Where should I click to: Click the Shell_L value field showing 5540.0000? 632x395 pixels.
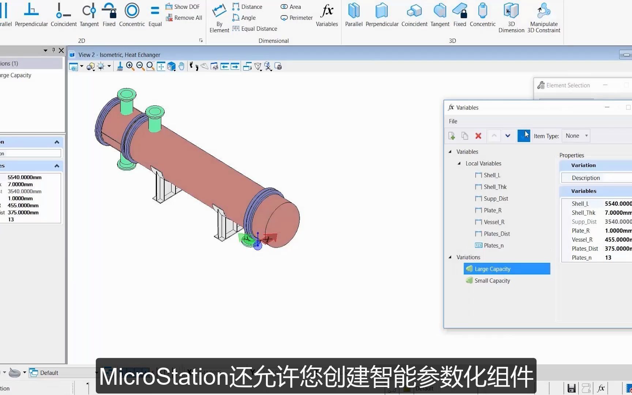pos(617,203)
